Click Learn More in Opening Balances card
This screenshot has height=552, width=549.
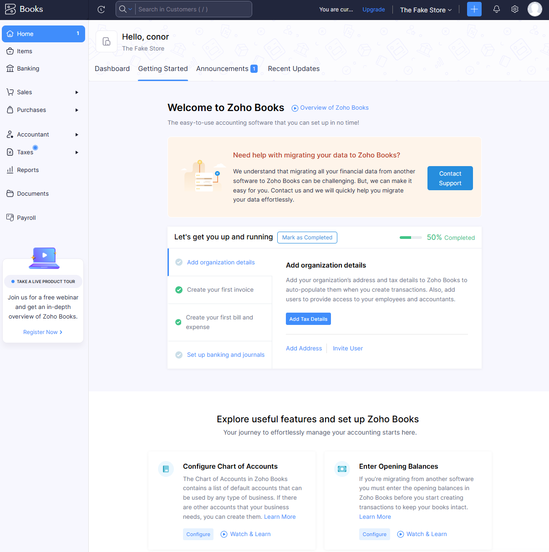375,517
